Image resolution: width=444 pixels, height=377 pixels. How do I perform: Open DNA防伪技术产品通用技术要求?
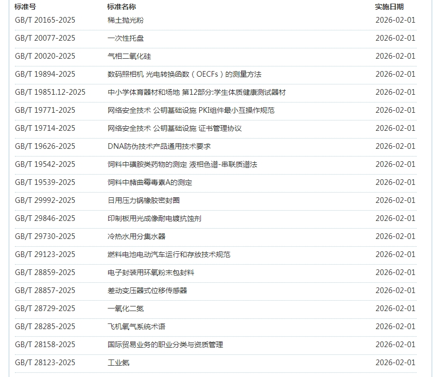coord(159,146)
